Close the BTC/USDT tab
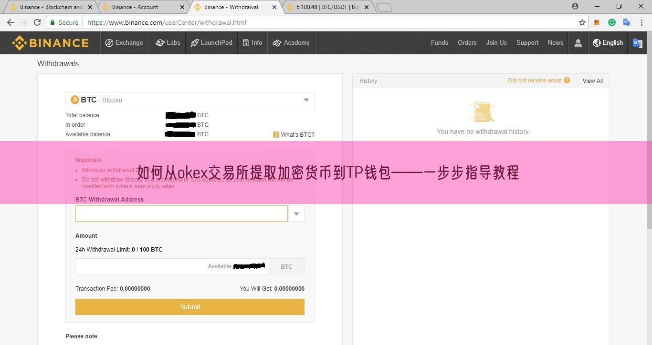The height and width of the screenshot is (345, 652). (x=368, y=7)
